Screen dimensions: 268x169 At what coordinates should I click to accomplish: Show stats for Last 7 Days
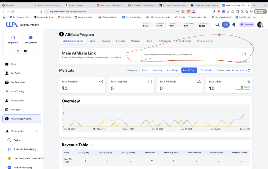point(173,70)
